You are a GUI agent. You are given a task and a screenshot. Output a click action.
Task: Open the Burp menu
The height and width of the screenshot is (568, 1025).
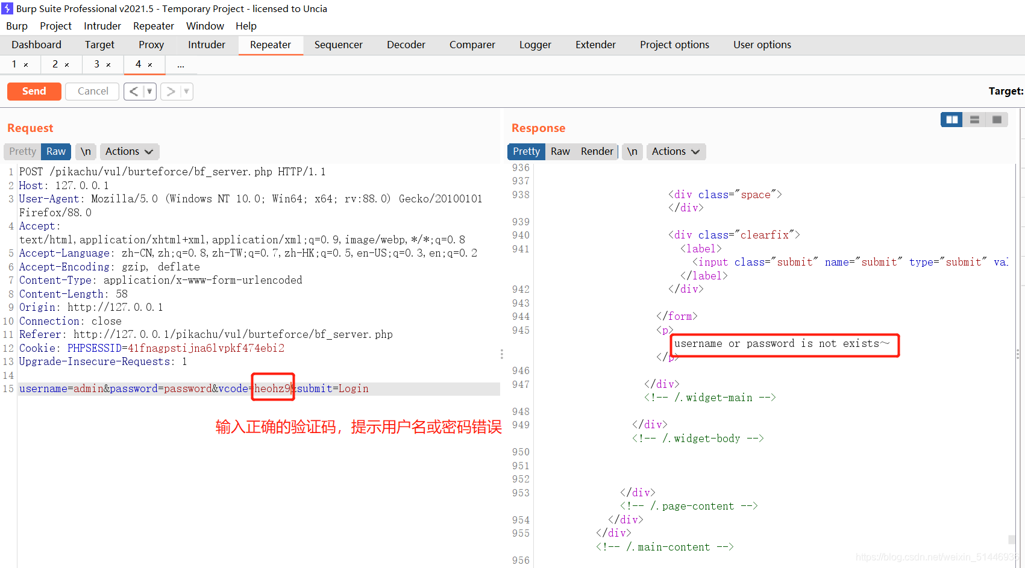click(17, 26)
